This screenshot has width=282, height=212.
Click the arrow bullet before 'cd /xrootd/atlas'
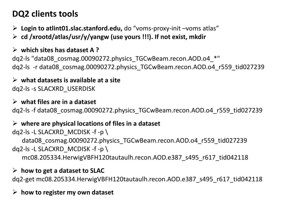point(15,36)
